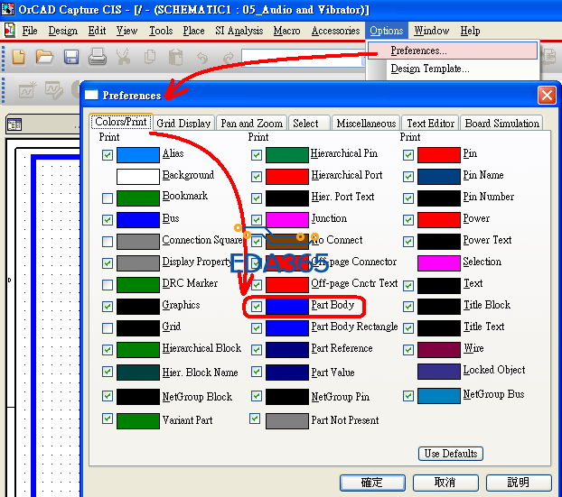Toggle the Bus print checkbox
The width and height of the screenshot is (562, 497).
pos(108,220)
